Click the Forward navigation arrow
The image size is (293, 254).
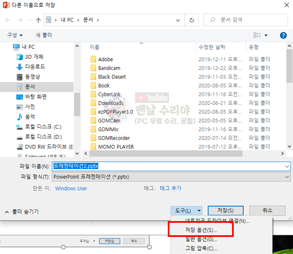[20, 20]
